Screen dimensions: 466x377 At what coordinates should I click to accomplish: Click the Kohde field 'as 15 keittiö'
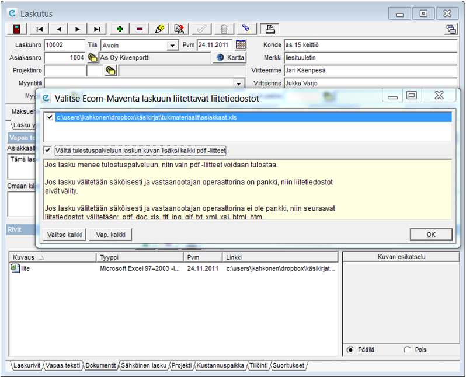click(371, 45)
